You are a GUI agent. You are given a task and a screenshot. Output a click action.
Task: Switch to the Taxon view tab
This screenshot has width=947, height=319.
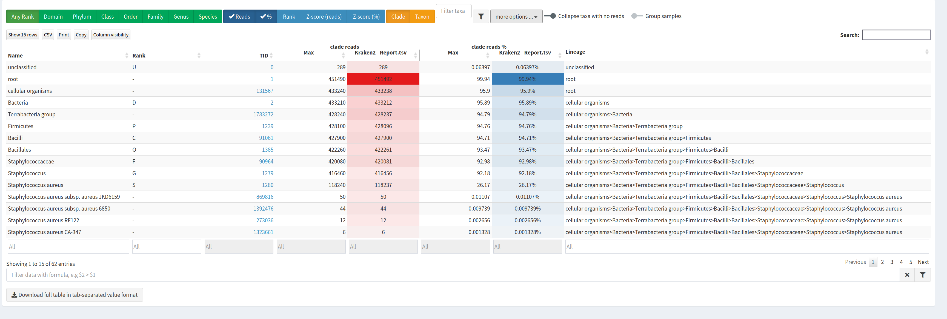pos(422,16)
